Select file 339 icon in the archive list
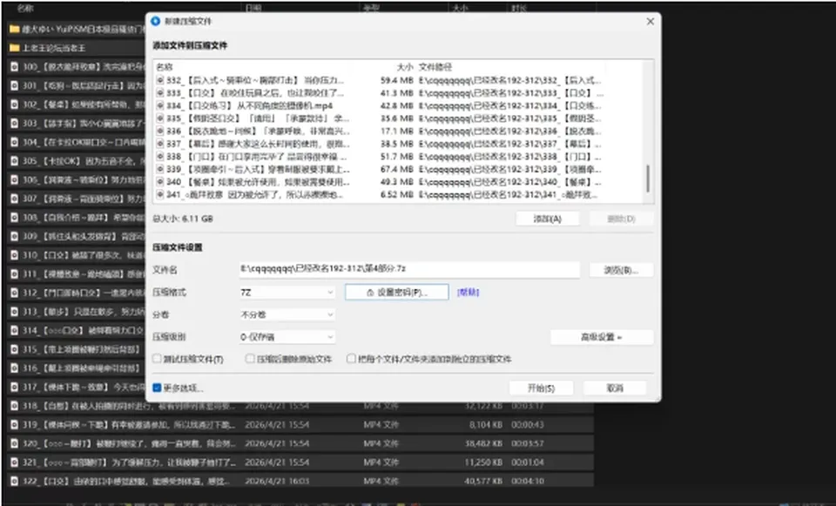 coord(160,170)
